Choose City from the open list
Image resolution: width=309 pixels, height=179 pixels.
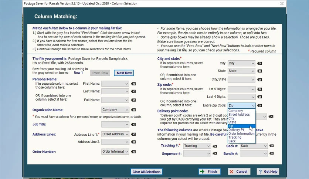coord(242,118)
